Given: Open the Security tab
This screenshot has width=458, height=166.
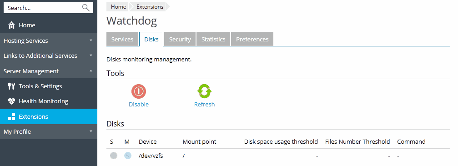Looking at the screenshot, I should click(x=180, y=39).
